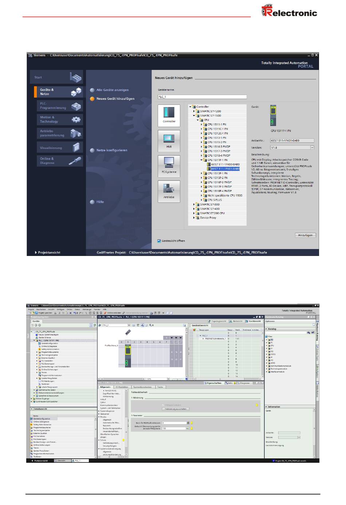Click the Hinzufügen button
Image resolution: width=346 pixels, height=505 pixels.
point(305,235)
